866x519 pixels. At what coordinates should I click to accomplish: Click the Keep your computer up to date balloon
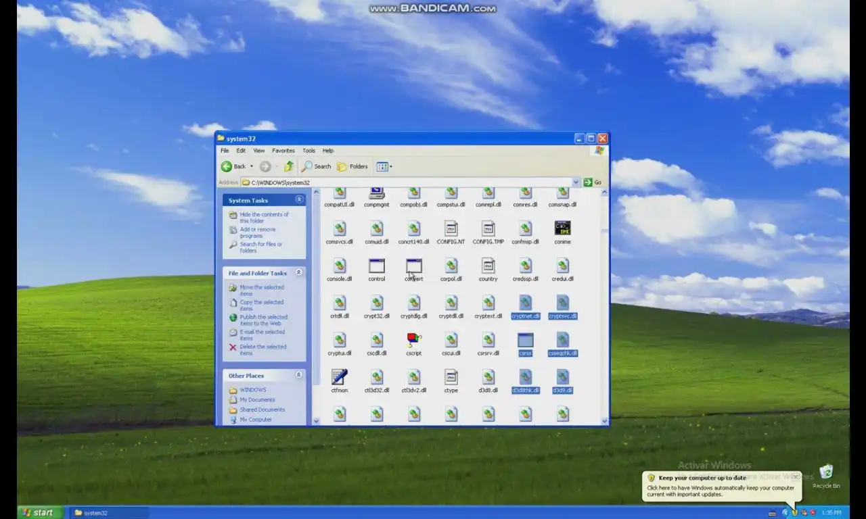[x=721, y=486]
